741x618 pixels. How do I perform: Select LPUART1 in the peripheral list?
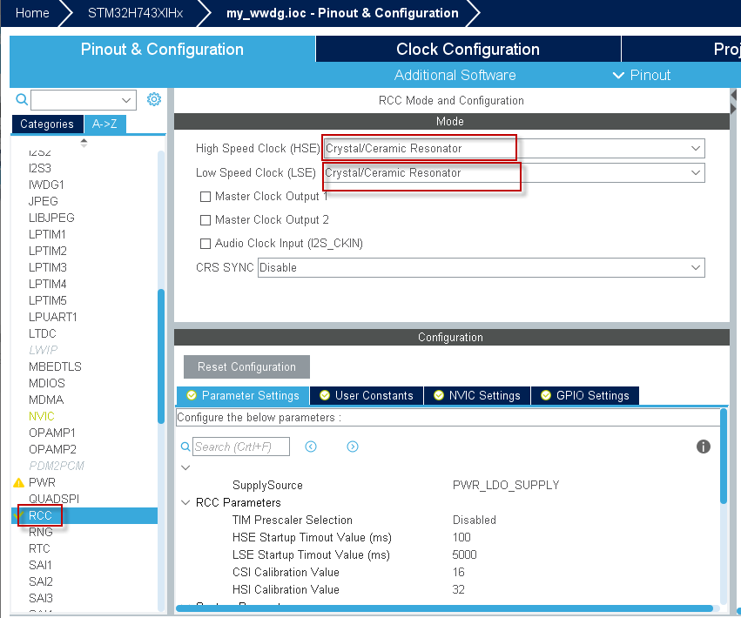53,317
